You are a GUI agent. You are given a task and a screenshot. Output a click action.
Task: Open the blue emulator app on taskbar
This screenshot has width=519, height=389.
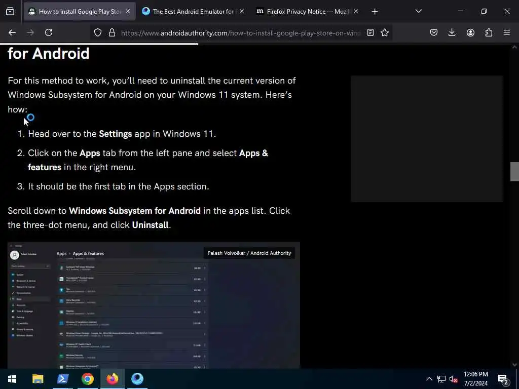(x=137, y=379)
